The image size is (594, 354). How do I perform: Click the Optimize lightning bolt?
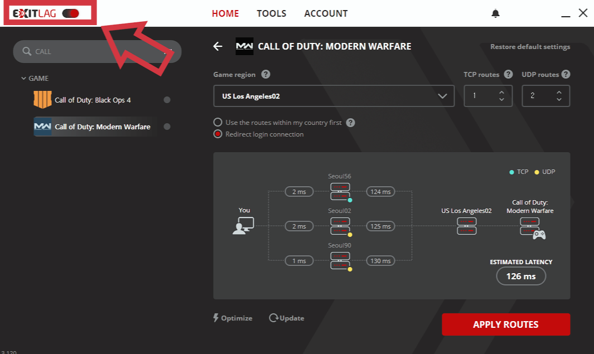point(216,318)
